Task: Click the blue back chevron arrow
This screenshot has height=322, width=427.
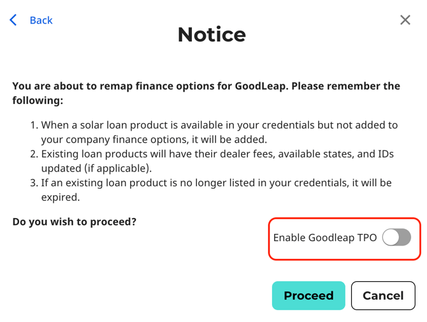Action: (x=13, y=20)
